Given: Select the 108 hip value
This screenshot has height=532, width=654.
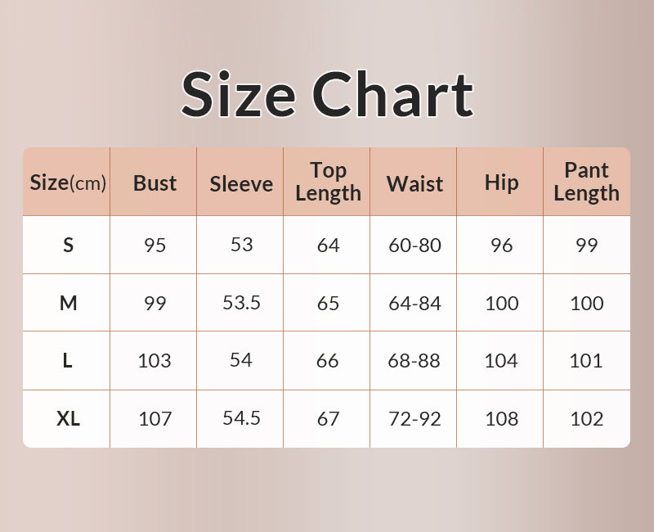Looking at the screenshot, I should [x=501, y=418].
